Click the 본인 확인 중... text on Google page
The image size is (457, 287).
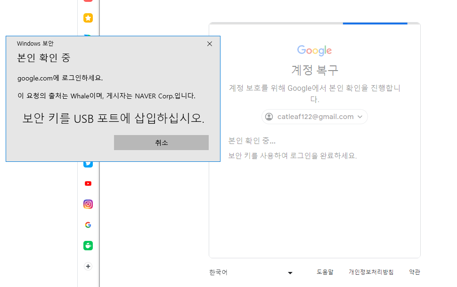[x=252, y=141]
